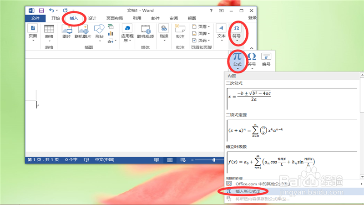Open the 页面布局 Page Layout tab
Screen dimensions: 364x205
click(x=115, y=18)
